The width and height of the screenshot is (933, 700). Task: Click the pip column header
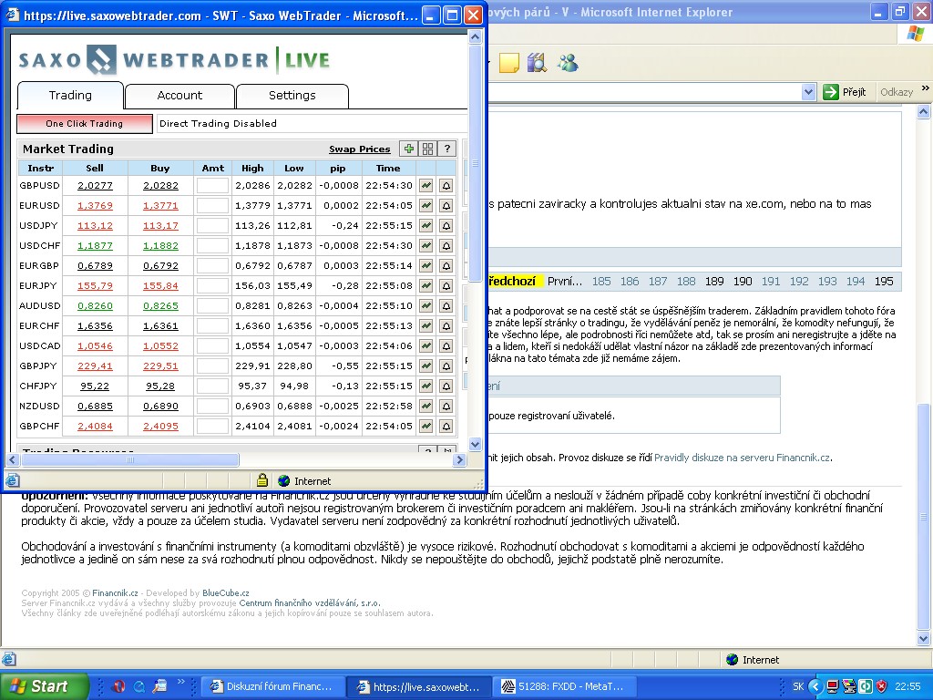[x=338, y=168]
